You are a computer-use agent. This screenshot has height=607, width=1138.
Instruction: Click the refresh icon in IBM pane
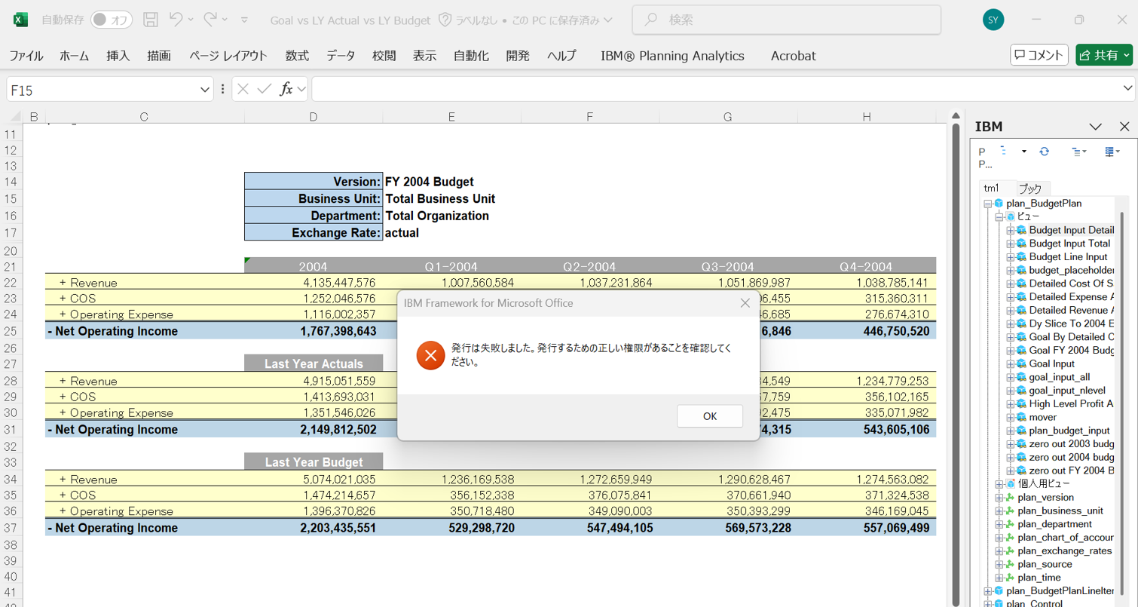point(1044,151)
